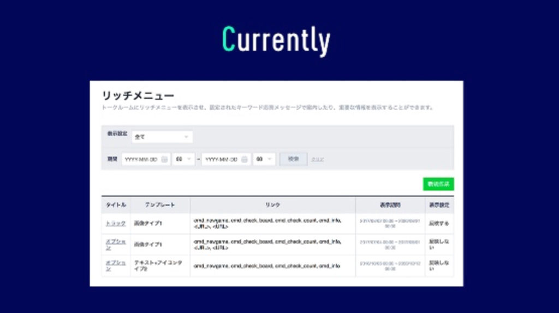Image resolution: width=559 pixels, height=313 pixels.
Task: Select the link cell in the トラック row
Action: pyautogui.click(x=273, y=223)
